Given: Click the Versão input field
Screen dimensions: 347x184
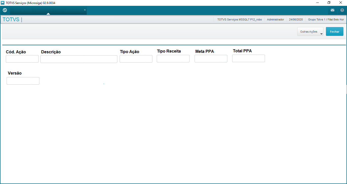Looking at the screenshot, I should click(23, 81).
